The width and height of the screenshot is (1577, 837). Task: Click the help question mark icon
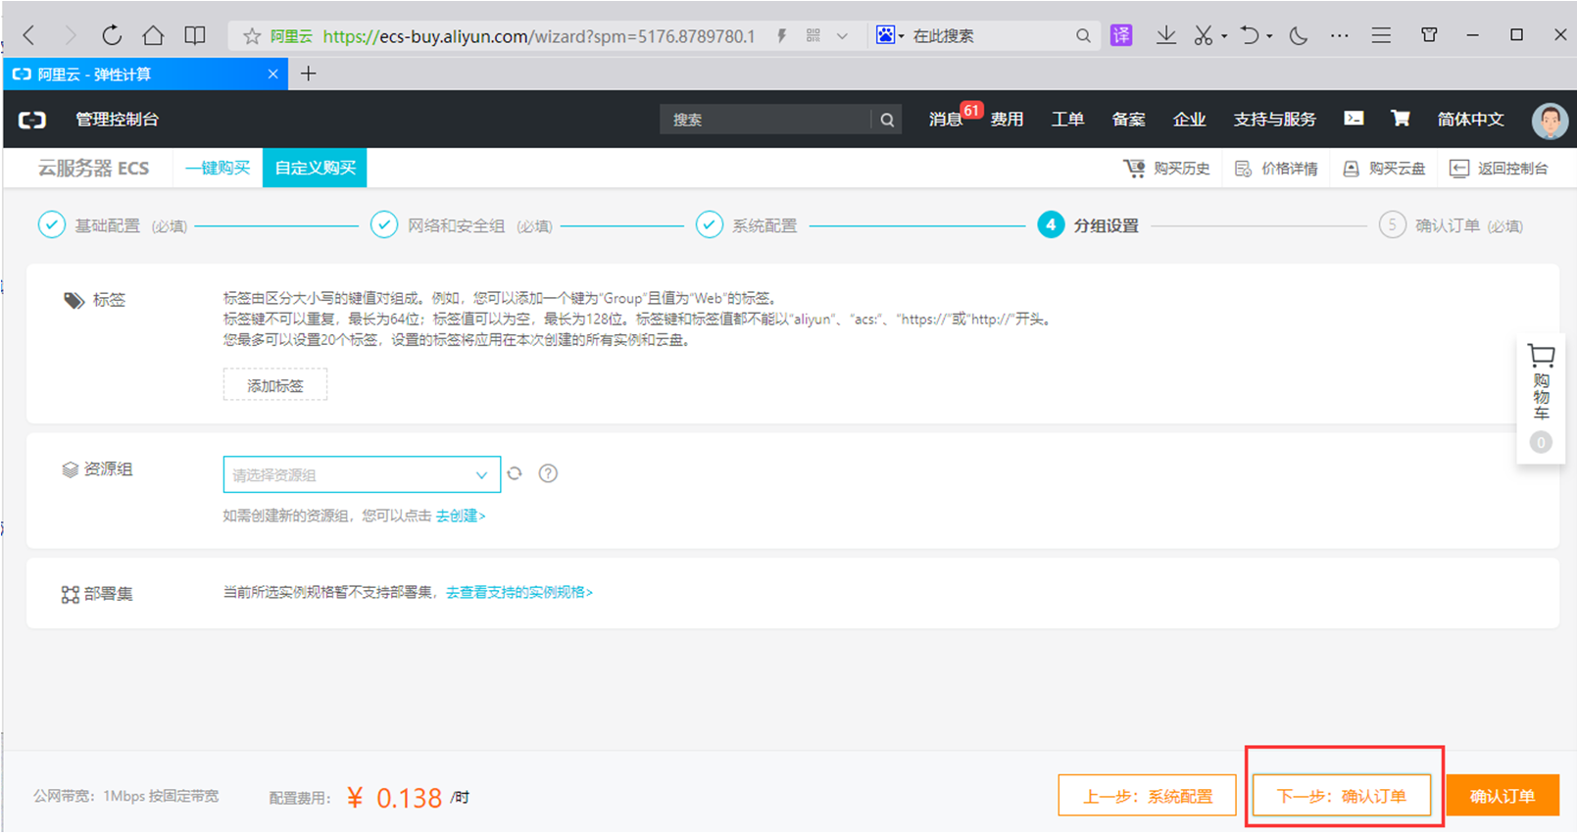[548, 473]
